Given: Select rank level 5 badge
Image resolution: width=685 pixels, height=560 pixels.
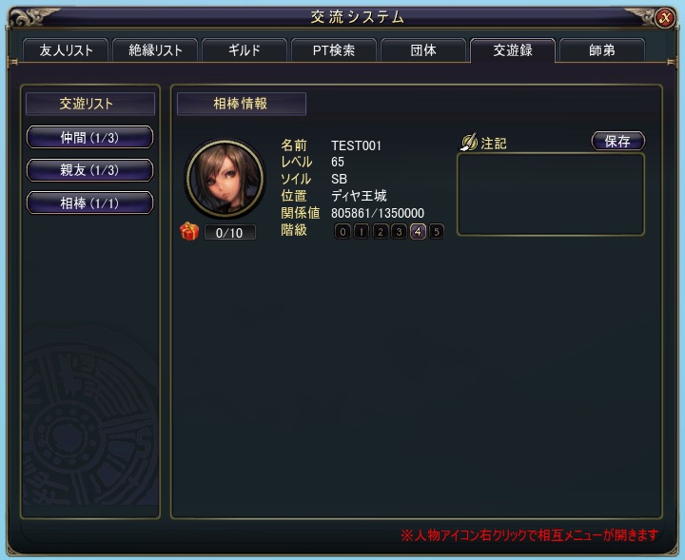Looking at the screenshot, I should click(436, 231).
